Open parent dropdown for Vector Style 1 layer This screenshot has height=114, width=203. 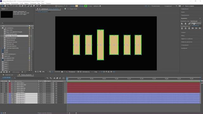coord(59,83)
